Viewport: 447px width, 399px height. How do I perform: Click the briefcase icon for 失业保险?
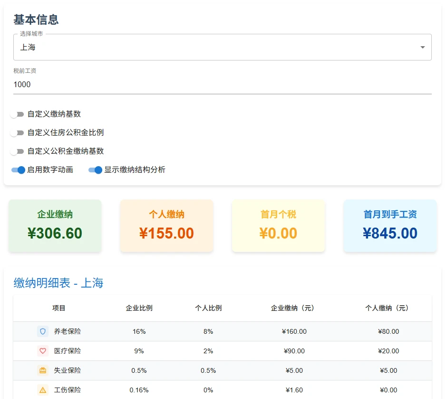point(43,370)
